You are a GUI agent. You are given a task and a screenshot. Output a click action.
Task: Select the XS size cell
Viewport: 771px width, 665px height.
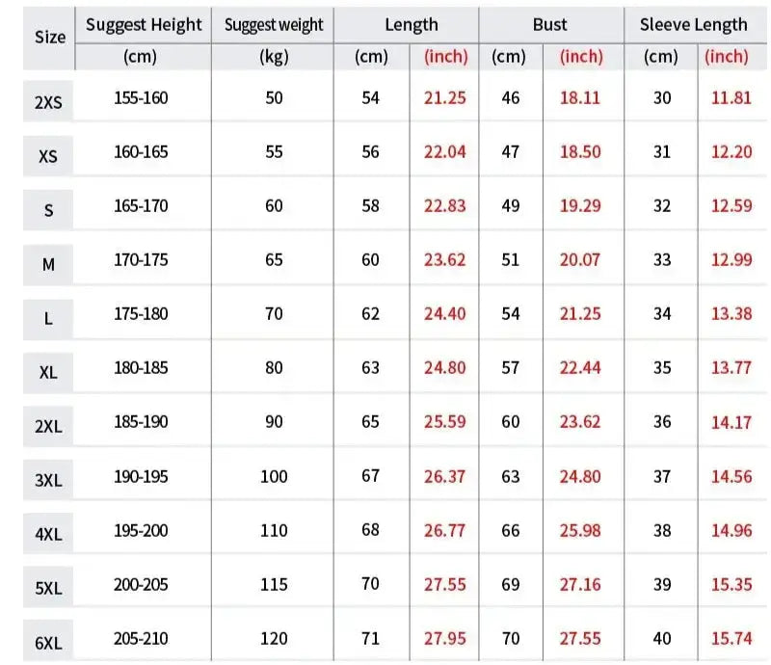pos(48,155)
